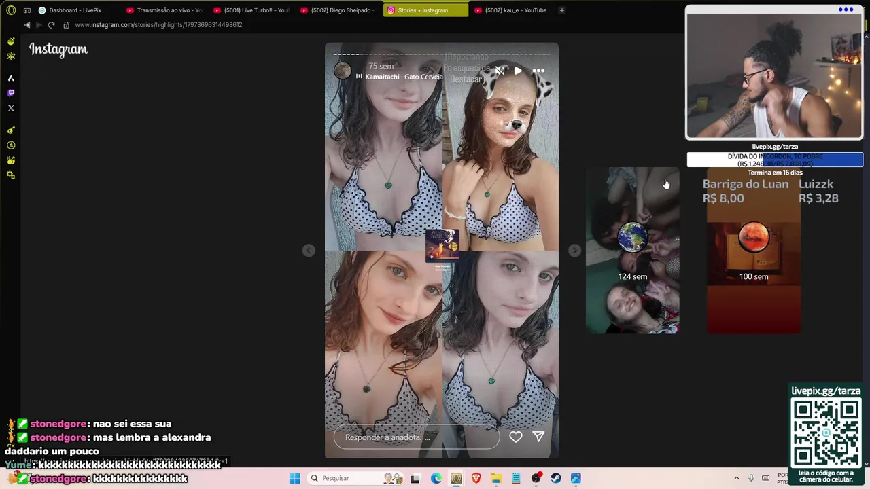Open the Opera GX main menu logo

[11, 10]
